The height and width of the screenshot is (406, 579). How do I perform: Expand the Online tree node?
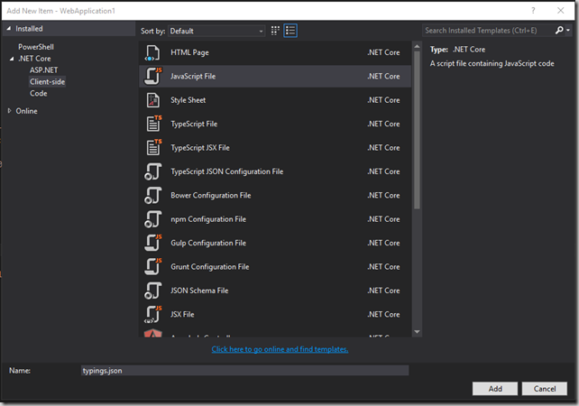[x=9, y=111]
